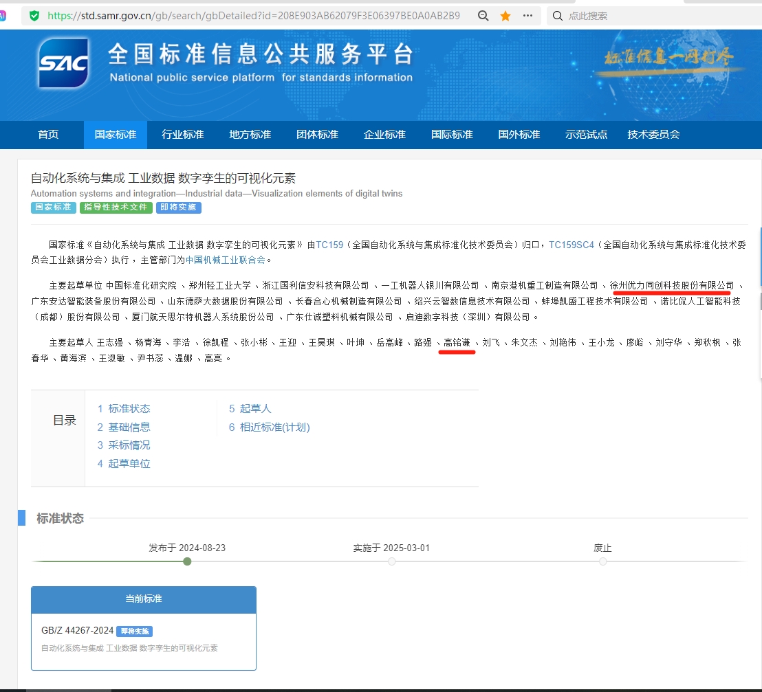The width and height of the screenshot is (762, 692).
Task: Jump to 4 起草单位 section
Action: 123,463
